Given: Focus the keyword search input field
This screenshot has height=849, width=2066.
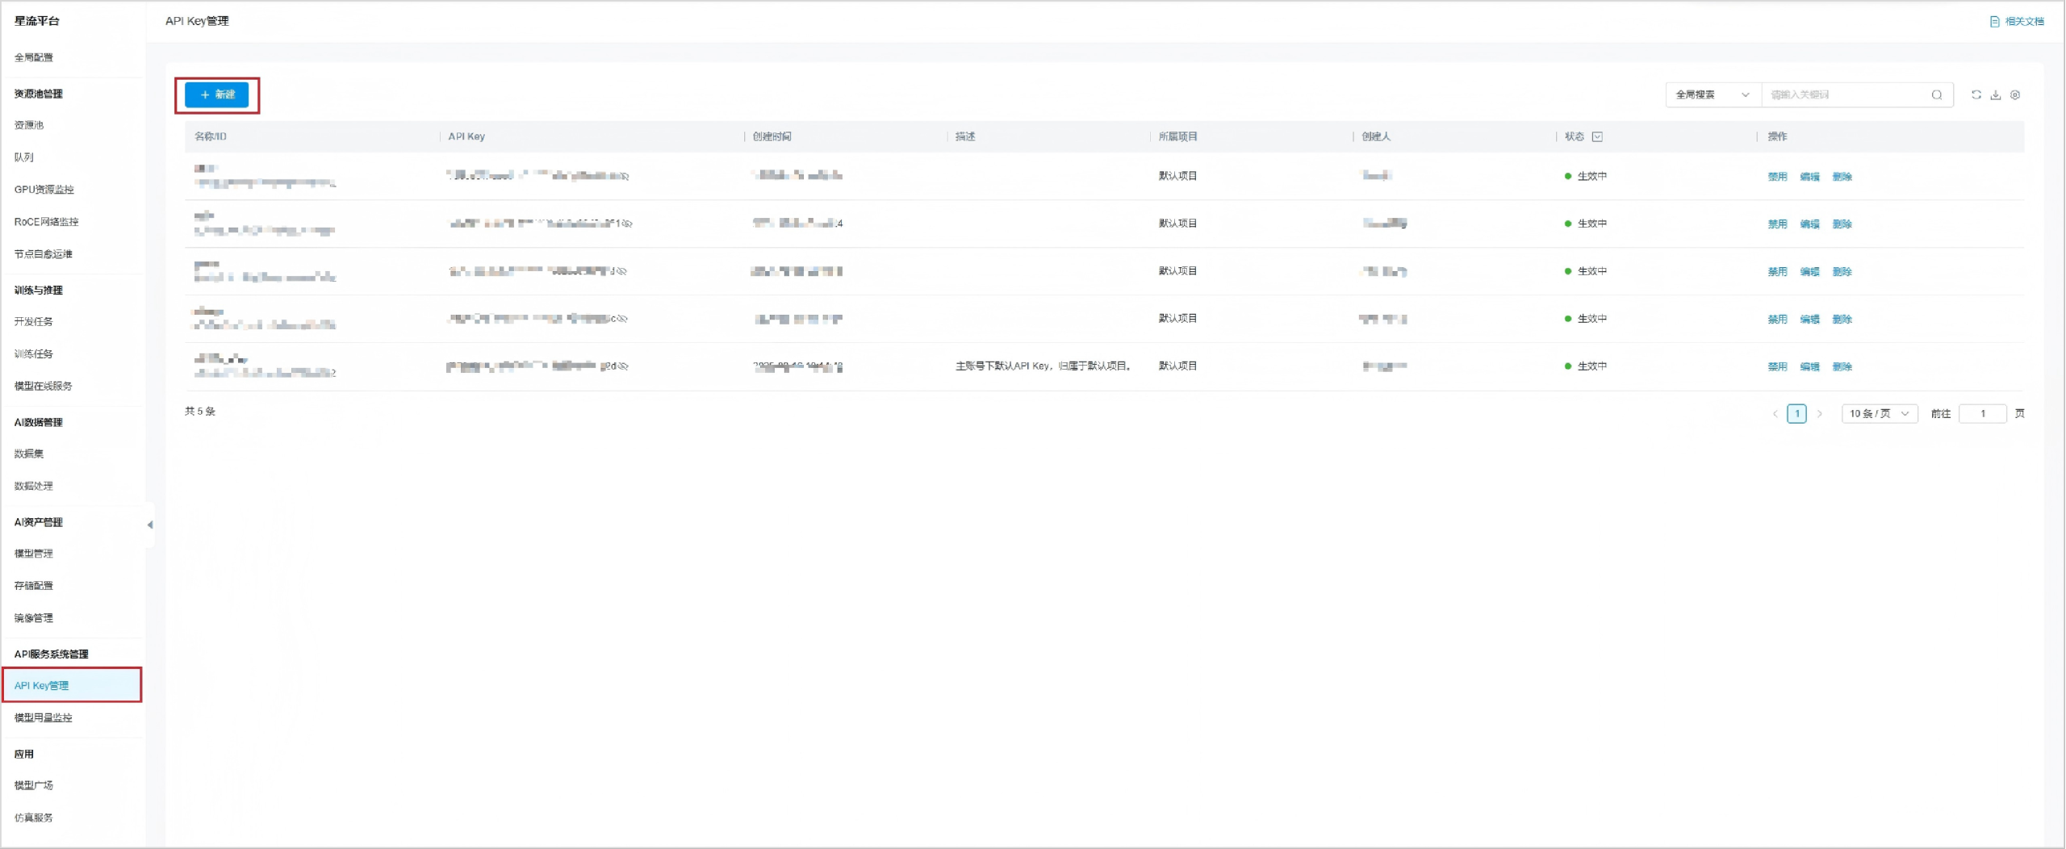Looking at the screenshot, I should point(1845,94).
